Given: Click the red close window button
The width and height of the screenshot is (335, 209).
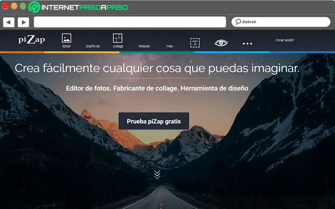Looking at the screenshot, I should (x=5, y=6).
